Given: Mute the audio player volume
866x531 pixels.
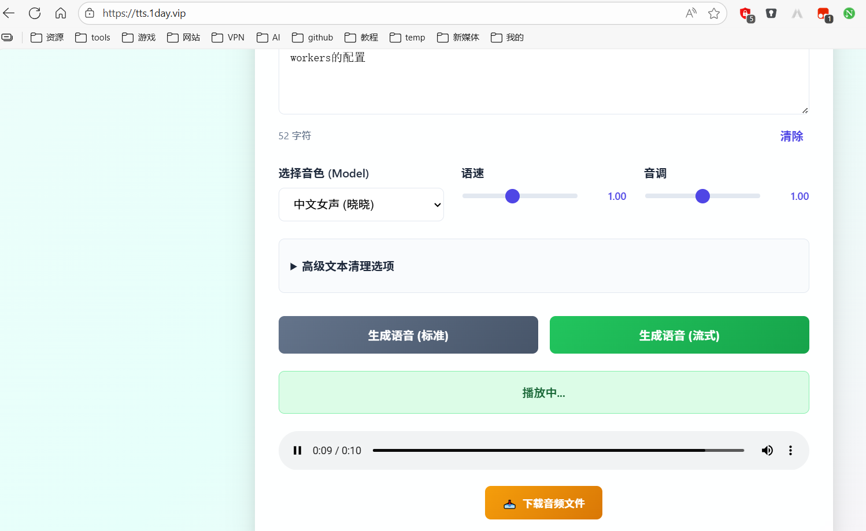Looking at the screenshot, I should (x=767, y=451).
